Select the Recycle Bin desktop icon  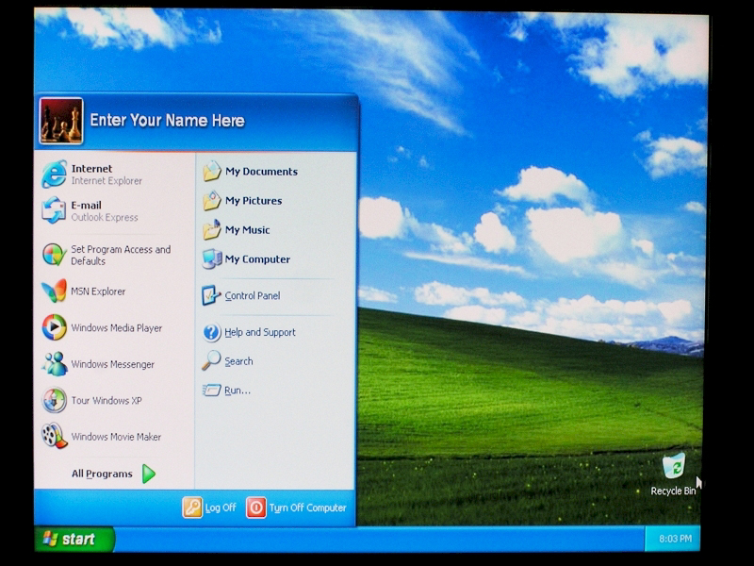(x=674, y=465)
